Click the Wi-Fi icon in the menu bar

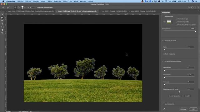[x=166, y=1]
